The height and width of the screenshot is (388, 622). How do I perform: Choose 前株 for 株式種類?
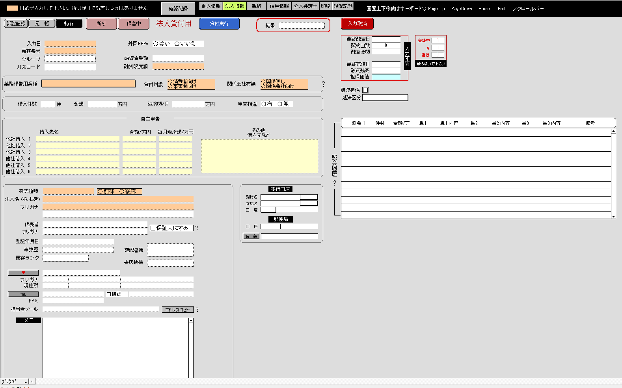[x=100, y=191]
